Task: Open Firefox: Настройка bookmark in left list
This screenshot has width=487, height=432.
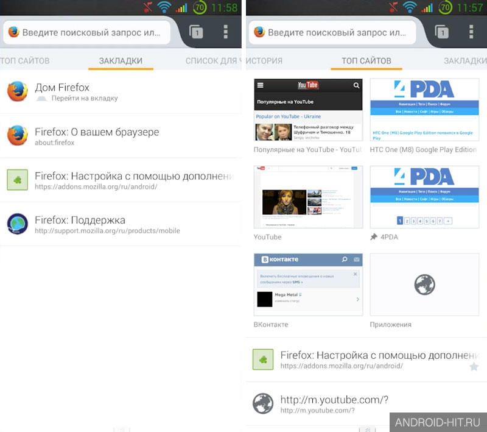Action: (x=121, y=180)
